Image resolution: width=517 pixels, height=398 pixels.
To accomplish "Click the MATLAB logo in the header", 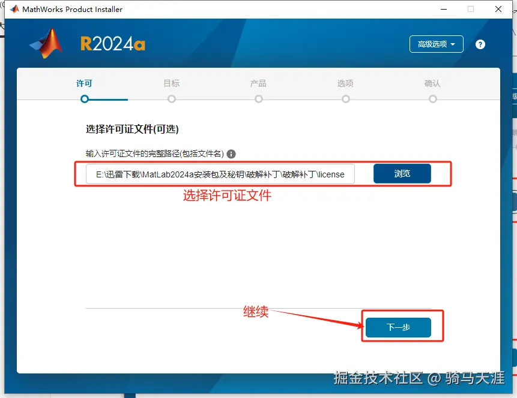I will click(x=46, y=43).
